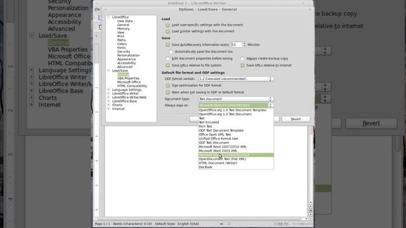This screenshot has height=228, width=406.
Task: Click the Always save as combo box
Action: click(236, 106)
